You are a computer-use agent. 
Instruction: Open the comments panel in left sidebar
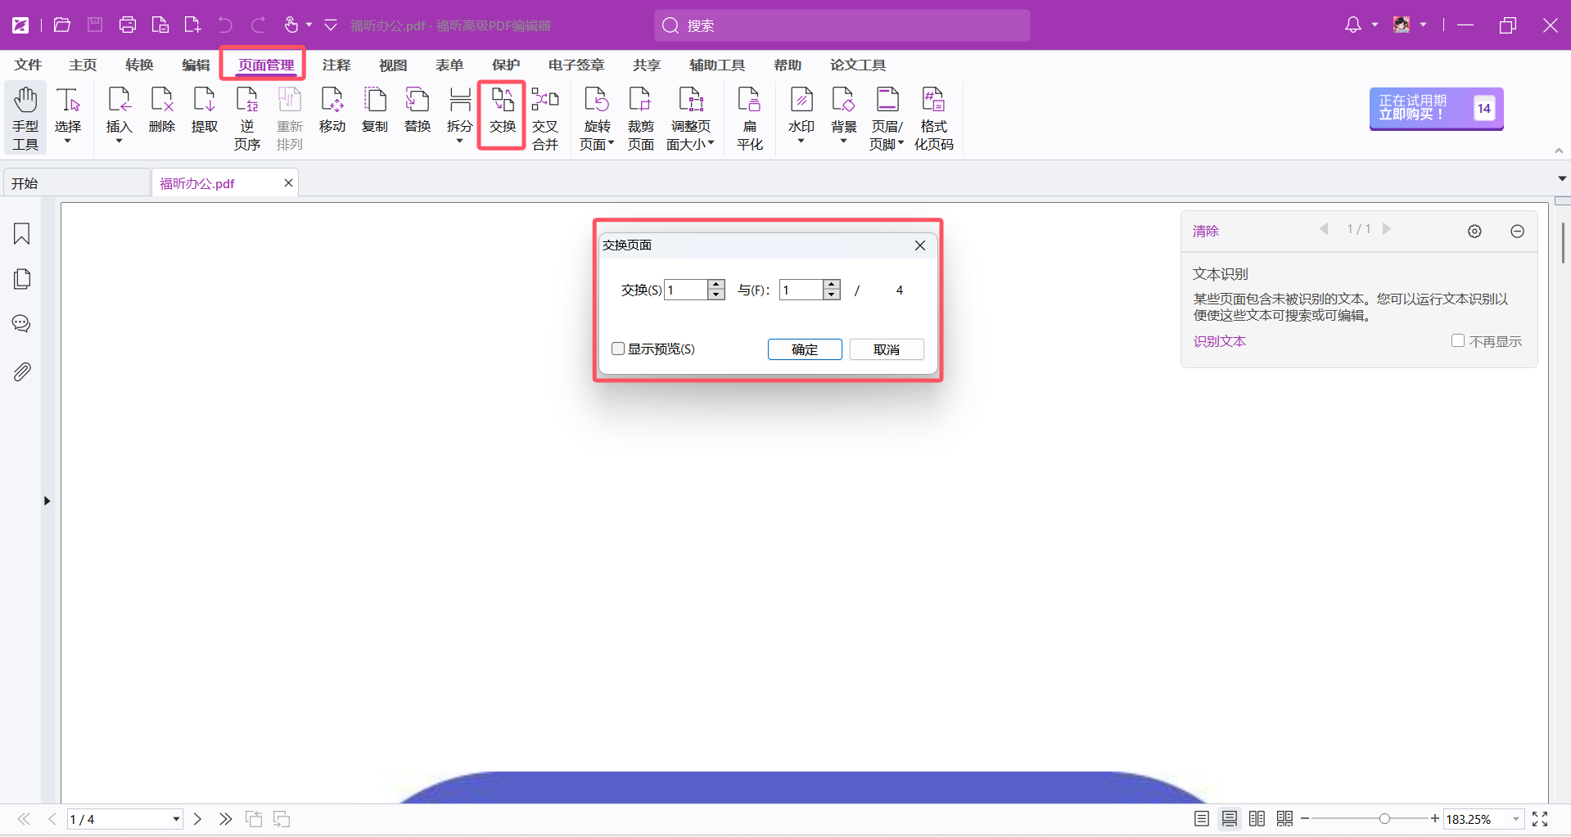(22, 324)
